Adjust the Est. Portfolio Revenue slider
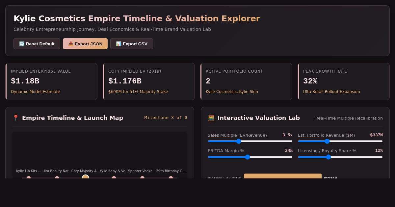395x207 pixels. pyautogui.click(x=340, y=141)
